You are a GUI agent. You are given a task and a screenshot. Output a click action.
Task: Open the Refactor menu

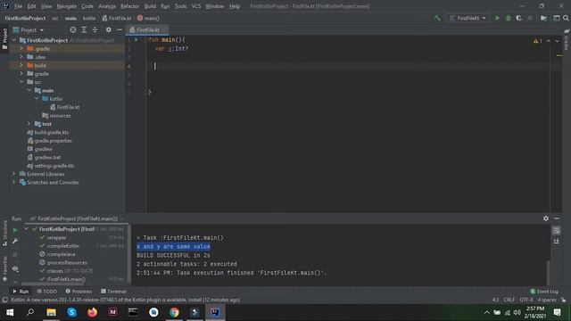coord(130,6)
